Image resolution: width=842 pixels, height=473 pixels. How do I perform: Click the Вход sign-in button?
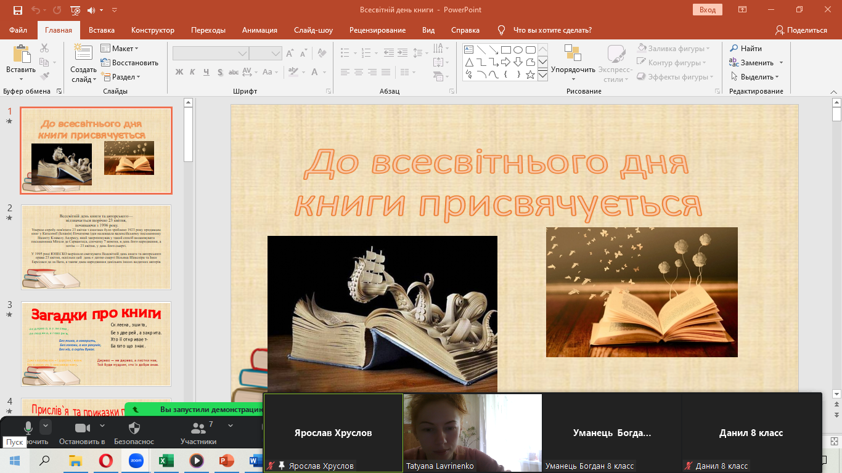(x=708, y=10)
